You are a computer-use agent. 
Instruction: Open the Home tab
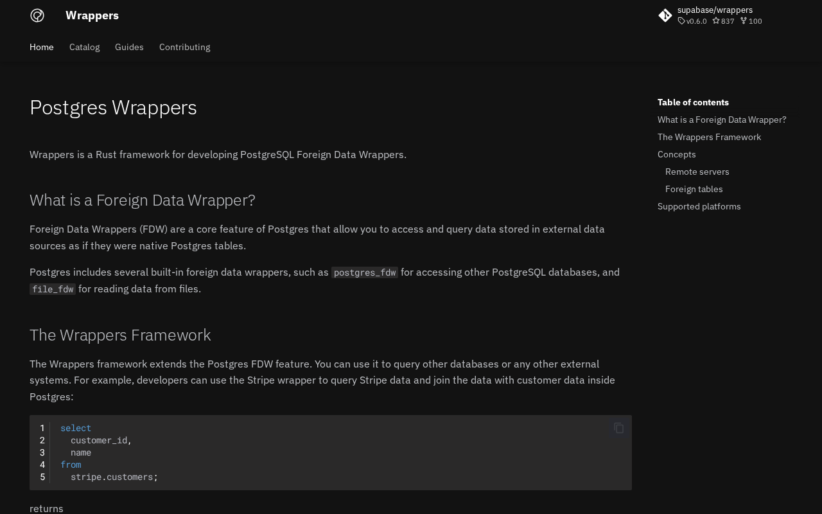click(42, 47)
